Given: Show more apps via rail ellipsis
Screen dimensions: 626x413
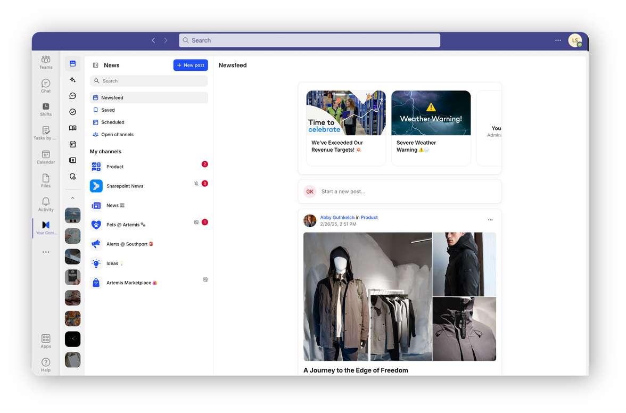Looking at the screenshot, I should (46, 252).
